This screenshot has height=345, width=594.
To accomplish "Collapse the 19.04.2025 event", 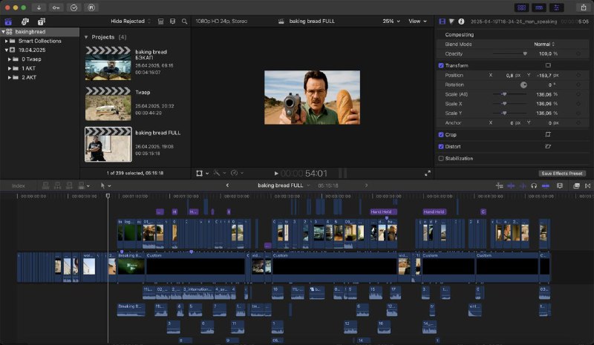I will pyautogui.click(x=6, y=50).
